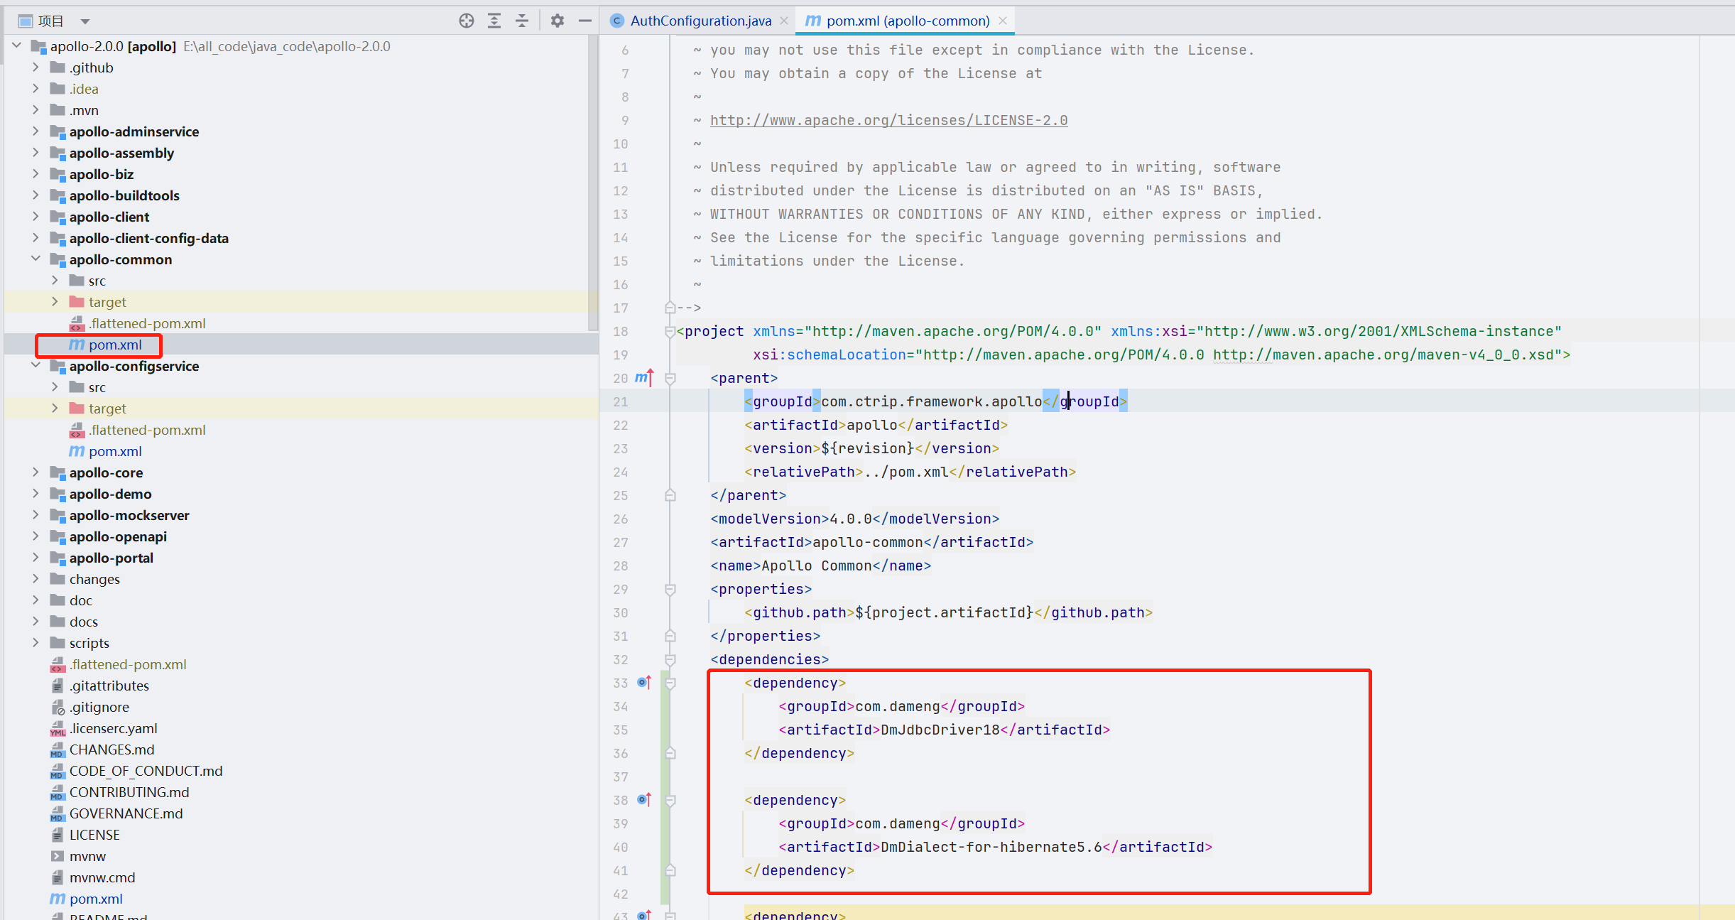
Task: Switch to the AuthConfiguration.java tab
Action: (700, 21)
